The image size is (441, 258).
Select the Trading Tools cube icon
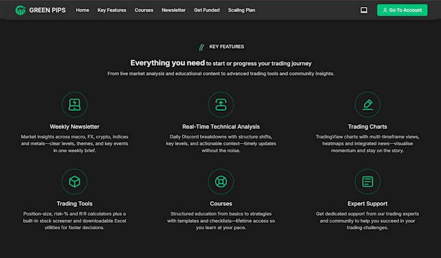coord(74,181)
